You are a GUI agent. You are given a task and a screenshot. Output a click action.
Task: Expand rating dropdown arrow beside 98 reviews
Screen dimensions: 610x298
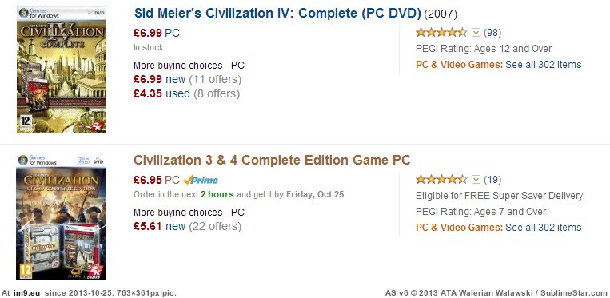tap(476, 33)
